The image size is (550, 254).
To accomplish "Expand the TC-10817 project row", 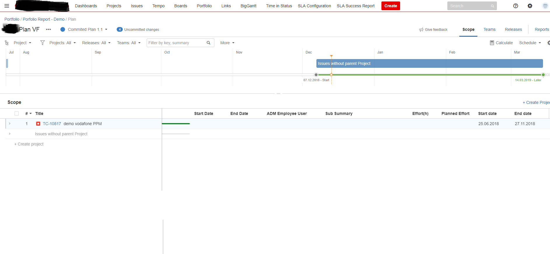I will tap(10, 124).
